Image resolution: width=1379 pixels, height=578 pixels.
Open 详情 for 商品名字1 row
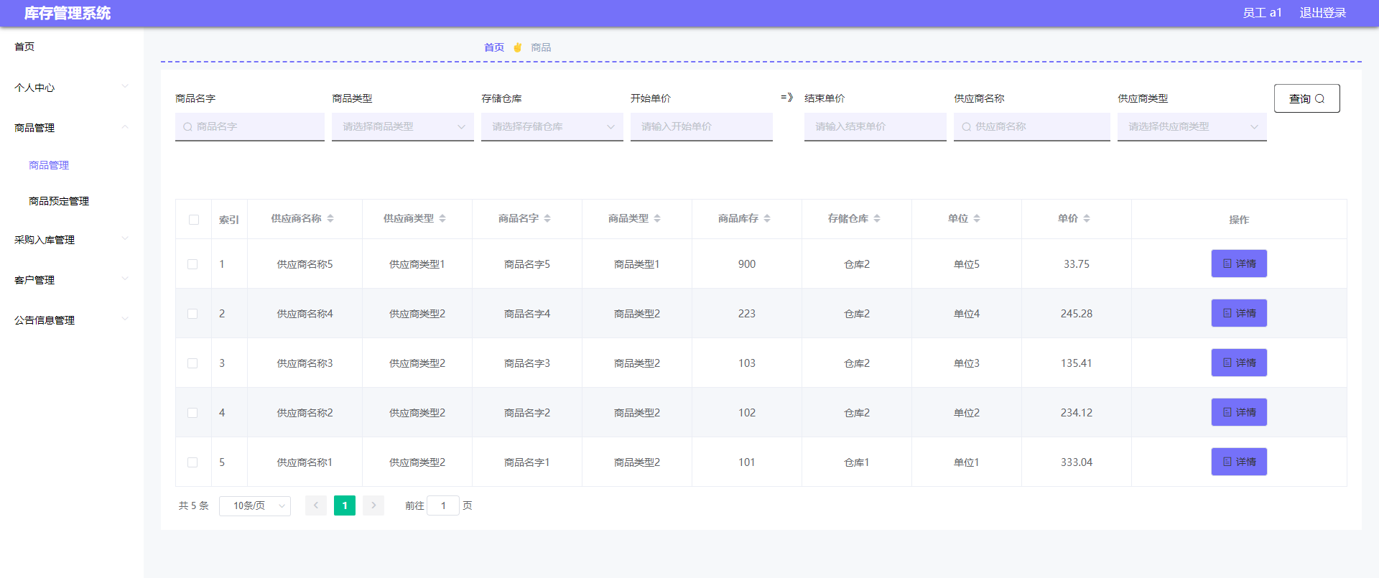(1239, 462)
